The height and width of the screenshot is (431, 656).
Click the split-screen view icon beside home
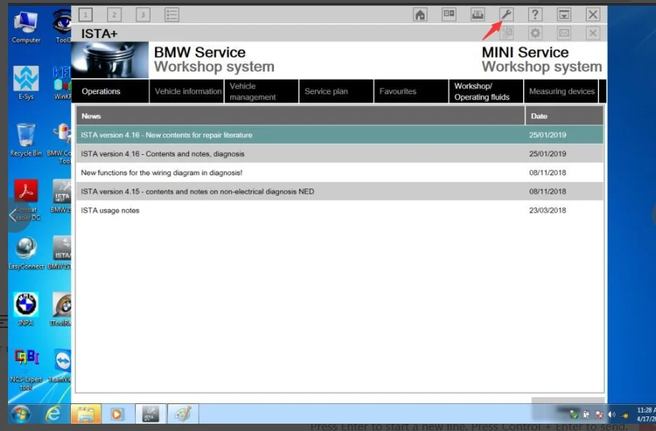pyautogui.click(x=449, y=15)
